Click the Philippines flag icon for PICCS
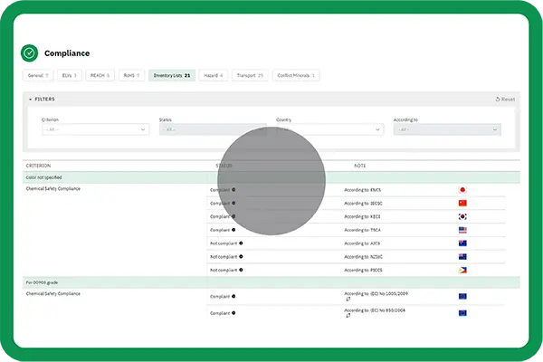Viewport: 543px width, 362px height. coord(462,270)
